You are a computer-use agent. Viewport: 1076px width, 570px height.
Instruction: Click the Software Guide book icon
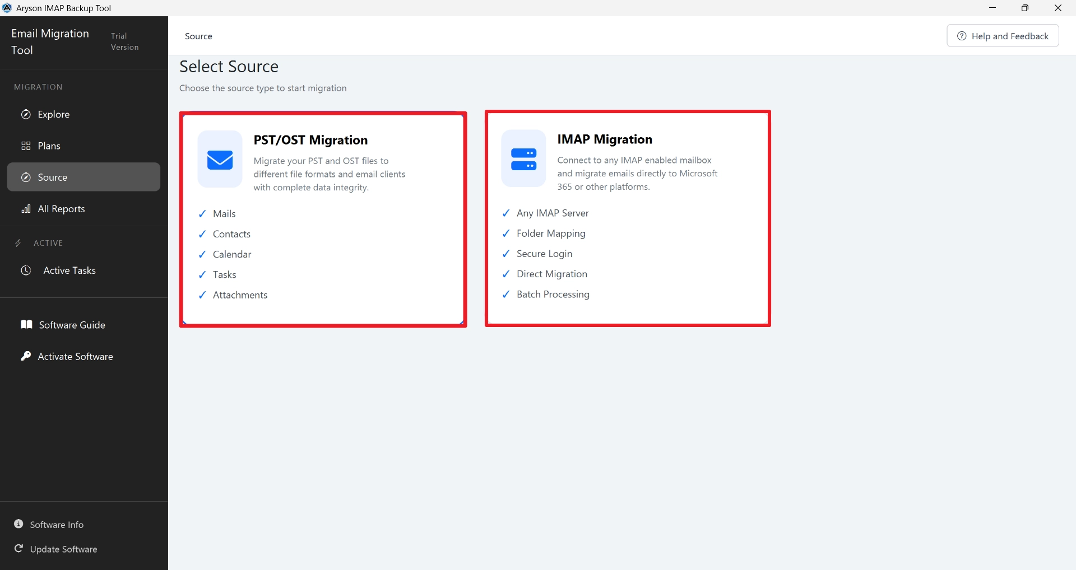pyautogui.click(x=26, y=325)
